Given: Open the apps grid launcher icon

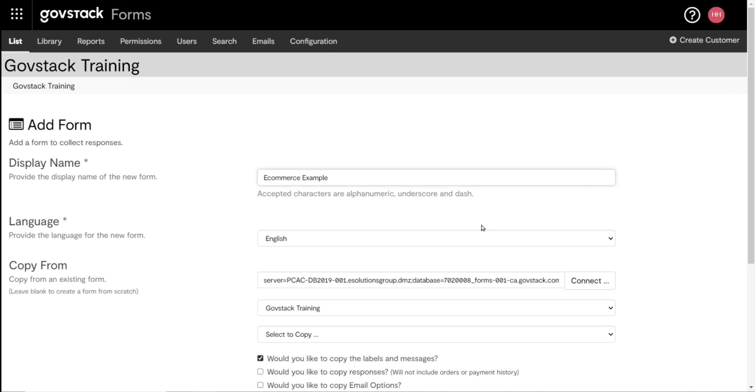Looking at the screenshot, I should coord(17,14).
